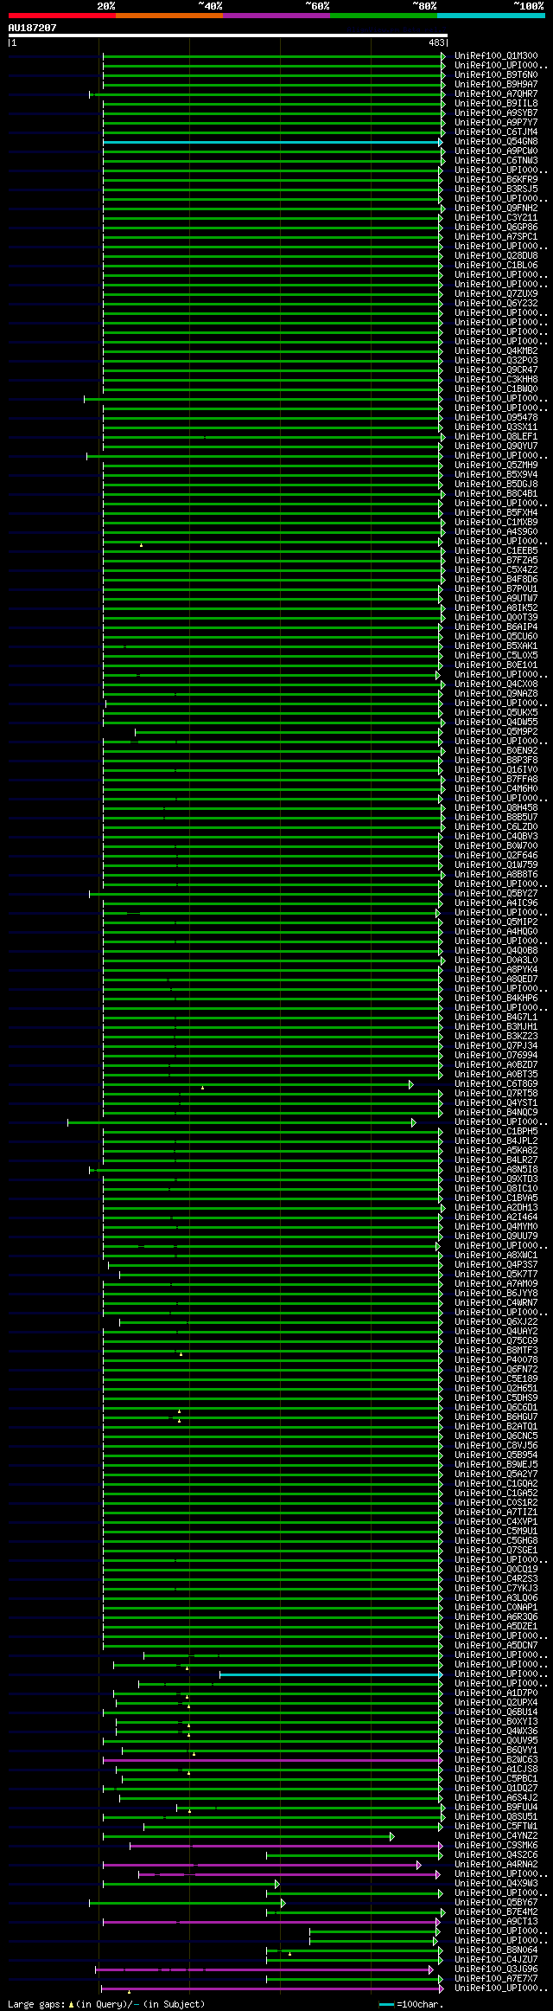Click the arrowhead ending the Q54GN8 bar
Image resolution: width=553 pixels, height=2011 pixels.
pyautogui.click(x=441, y=142)
